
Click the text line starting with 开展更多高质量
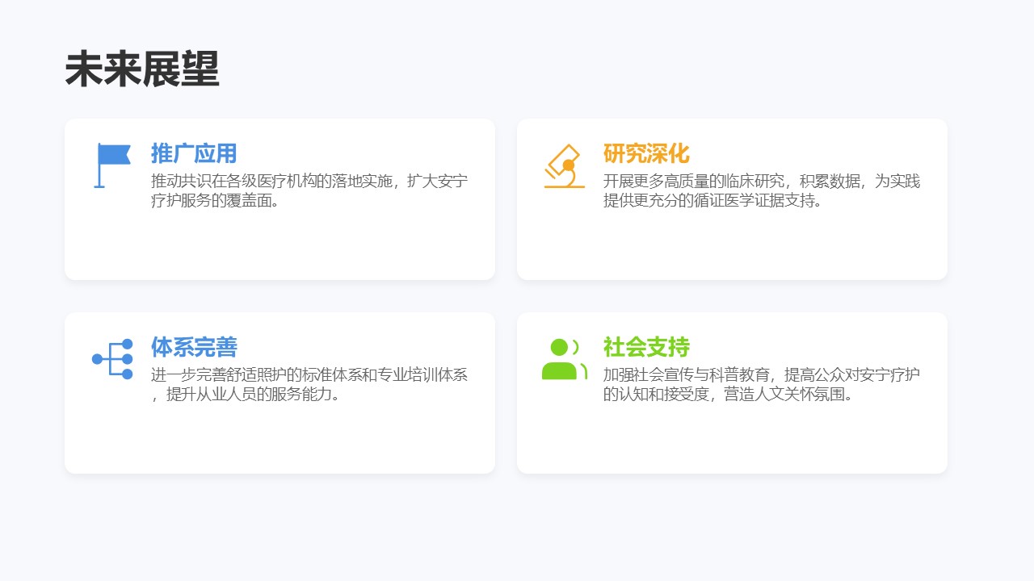(761, 181)
